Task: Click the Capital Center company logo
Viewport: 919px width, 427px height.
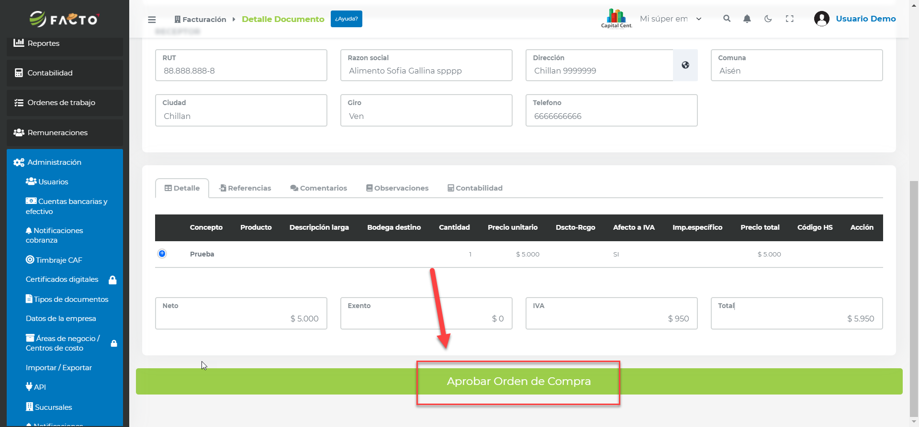Action: coord(616,19)
